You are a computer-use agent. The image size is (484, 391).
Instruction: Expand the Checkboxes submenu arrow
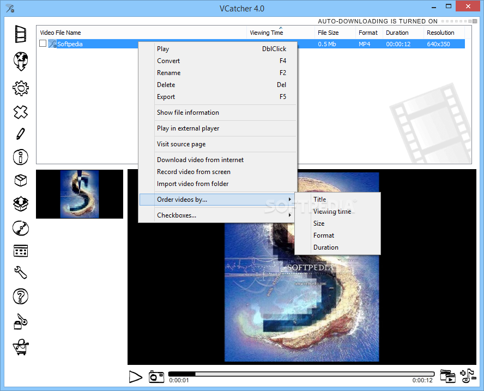tap(289, 215)
